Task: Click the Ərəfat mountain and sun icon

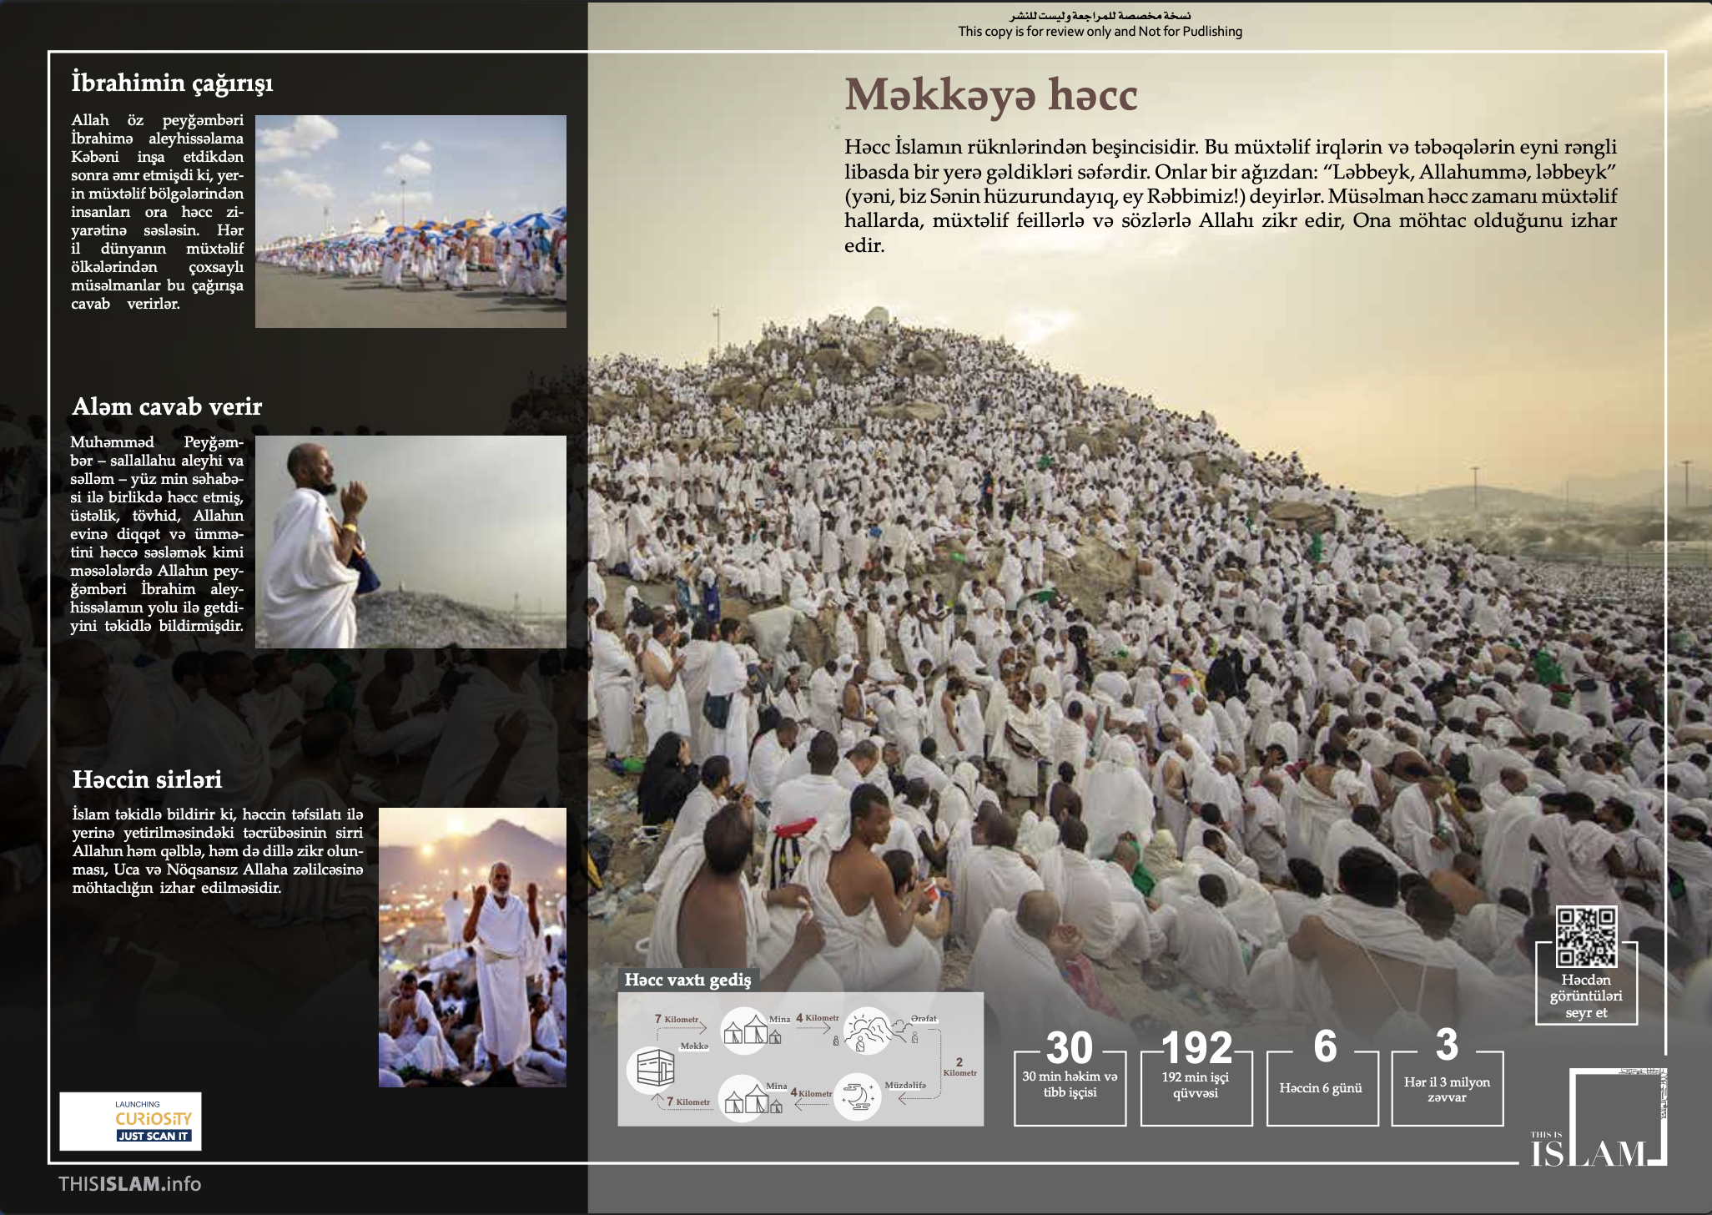Action: point(868,1031)
